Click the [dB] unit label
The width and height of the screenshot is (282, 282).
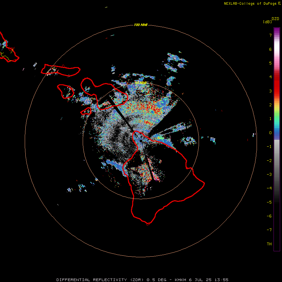tap(267, 22)
